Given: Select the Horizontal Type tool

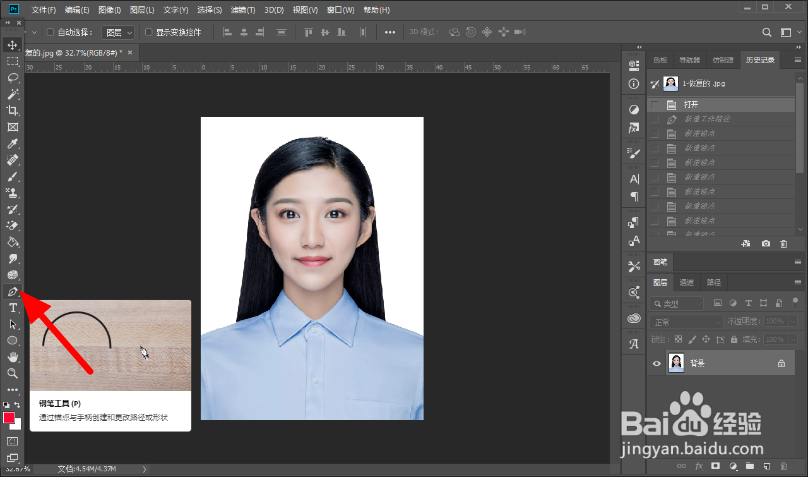Looking at the screenshot, I should [12, 308].
